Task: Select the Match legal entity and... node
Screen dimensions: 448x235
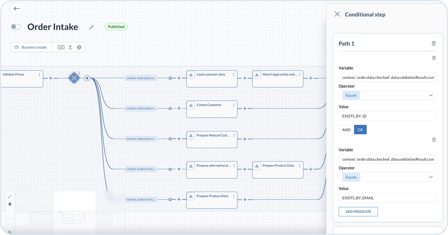Action: pos(278,79)
